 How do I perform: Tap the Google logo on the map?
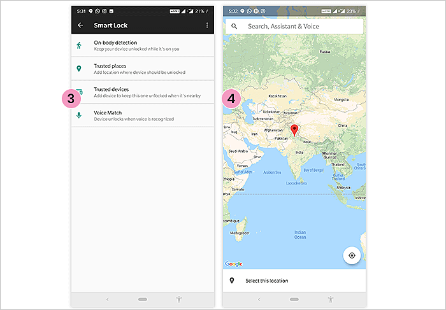tap(234, 264)
